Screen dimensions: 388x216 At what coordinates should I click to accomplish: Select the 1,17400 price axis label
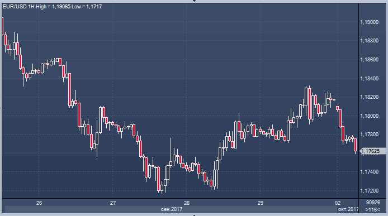[x=370, y=172]
